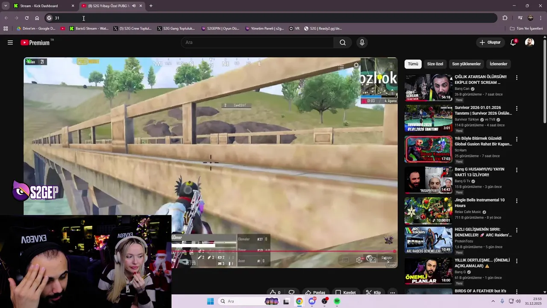This screenshot has height=308, width=547.
Task: Open a new browser tab
Action: (151, 6)
